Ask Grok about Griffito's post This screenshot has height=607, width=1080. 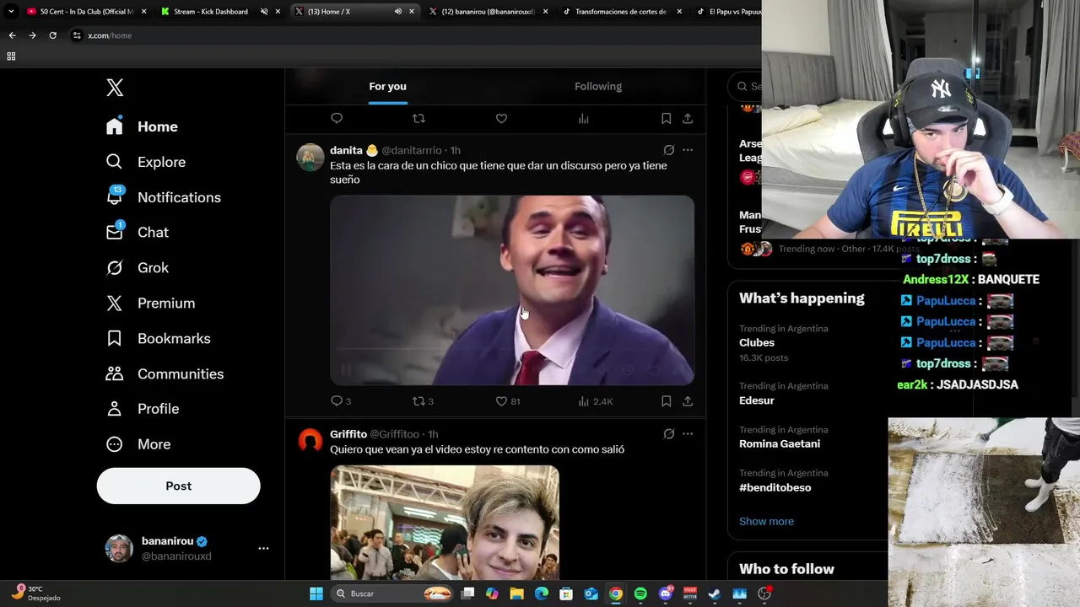[x=668, y=434]
